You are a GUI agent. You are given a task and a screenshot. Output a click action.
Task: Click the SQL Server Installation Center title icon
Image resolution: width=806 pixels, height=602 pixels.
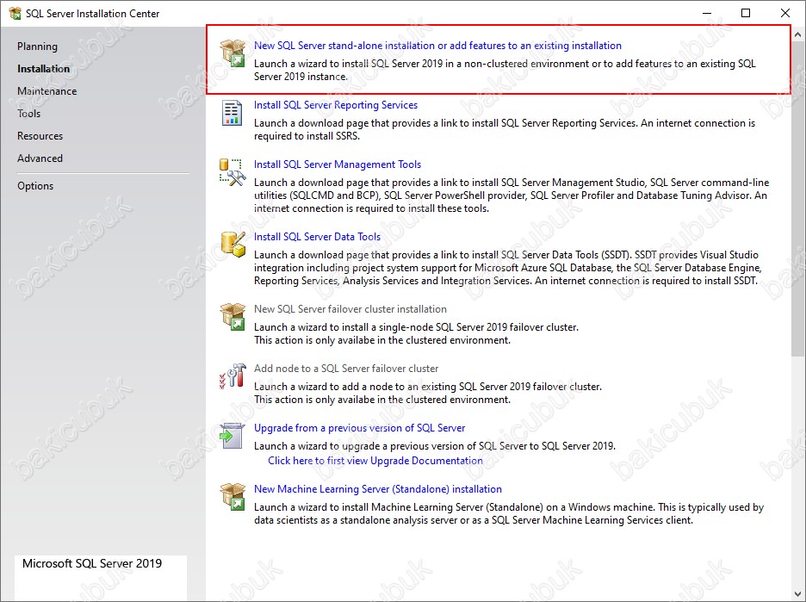click(x=15, y=14)
